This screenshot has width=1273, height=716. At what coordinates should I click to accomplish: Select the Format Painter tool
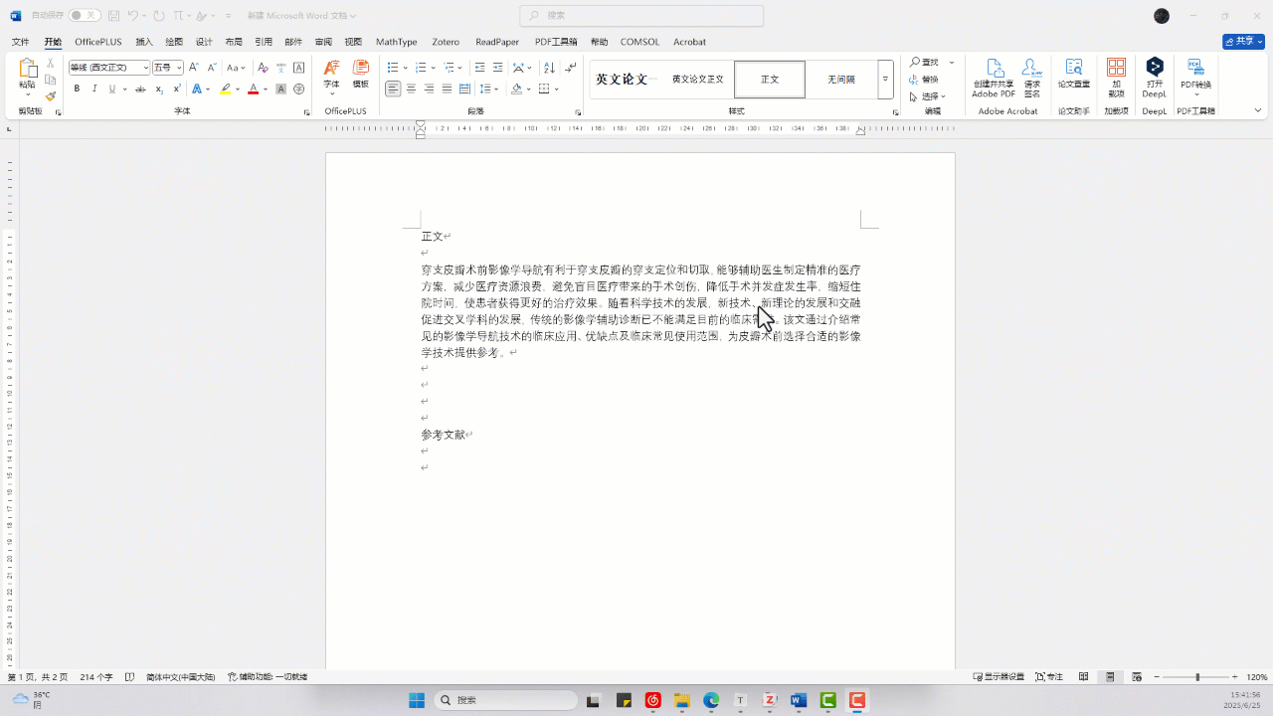click(51, 95)
